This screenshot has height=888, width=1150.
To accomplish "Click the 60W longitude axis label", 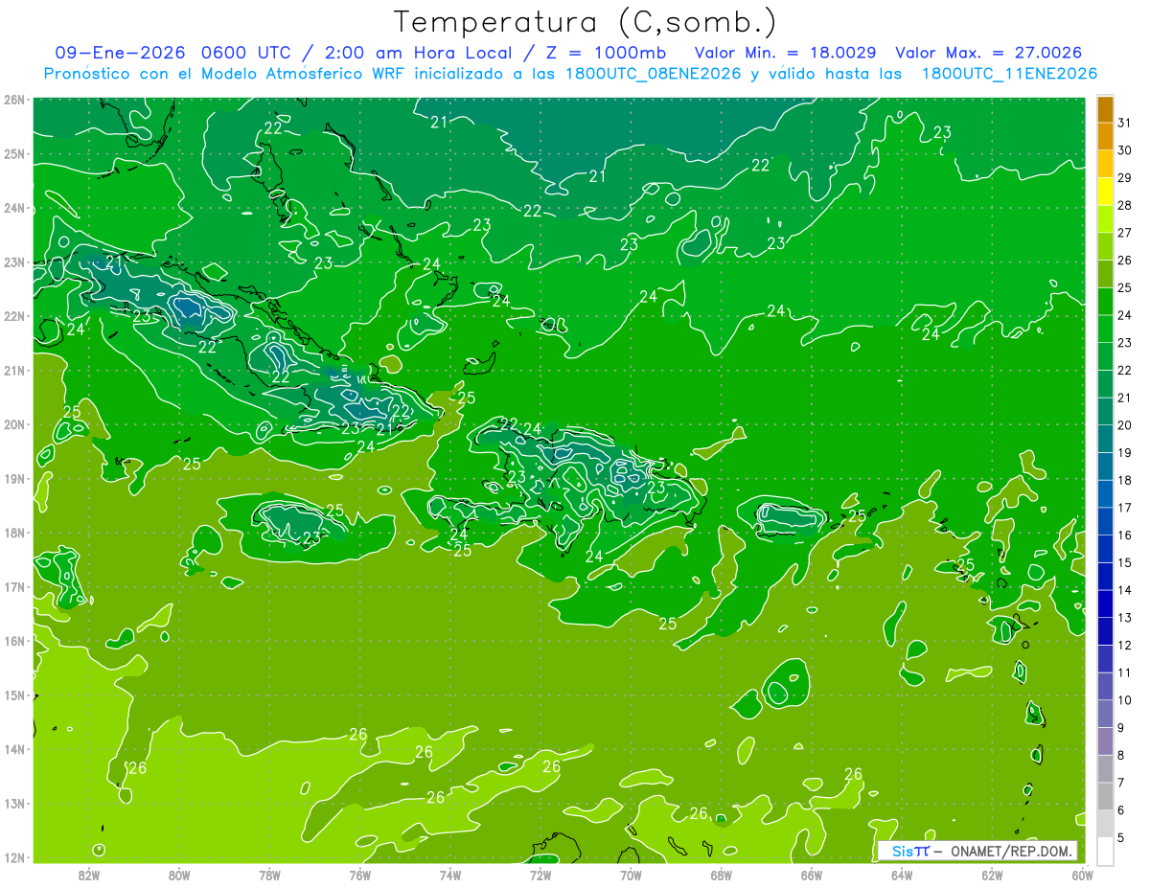I will [1081, 875].
